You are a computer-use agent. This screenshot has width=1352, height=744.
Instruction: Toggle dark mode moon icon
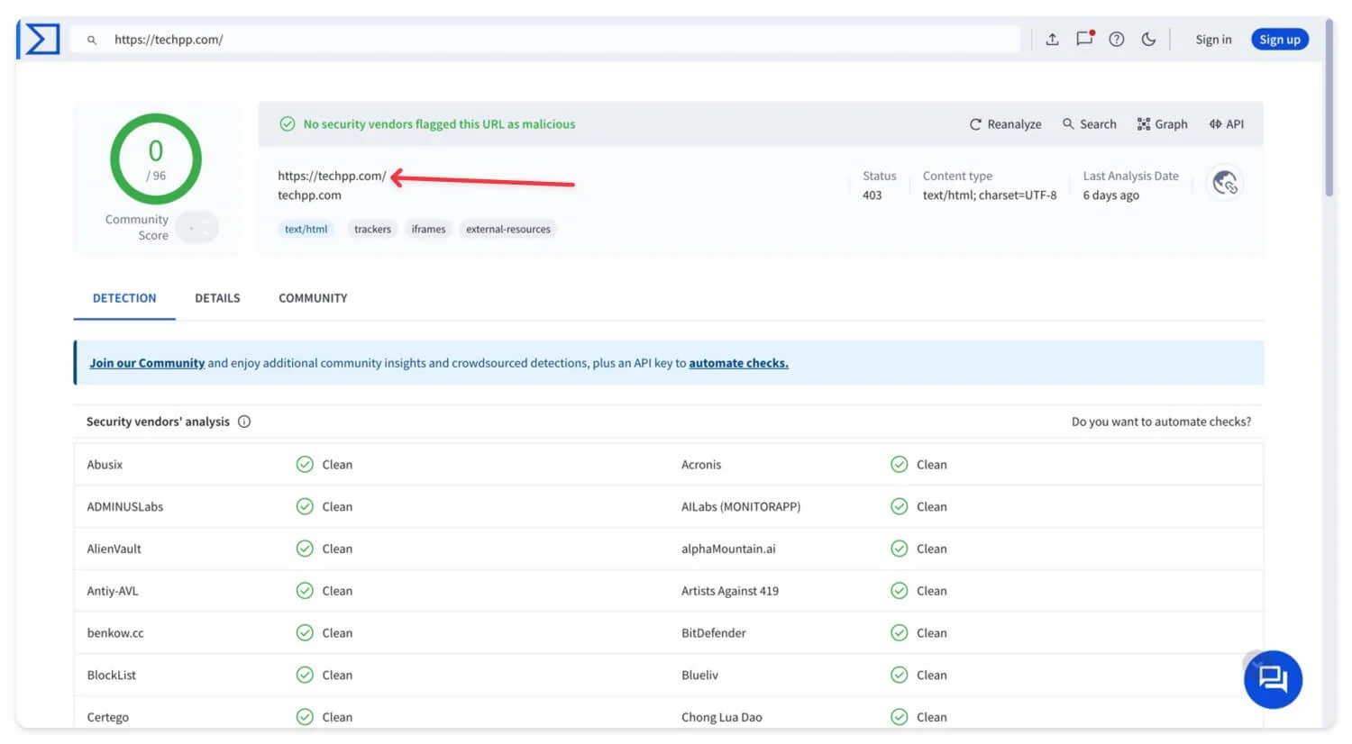pyautogui.click(x=1148, y=40)
